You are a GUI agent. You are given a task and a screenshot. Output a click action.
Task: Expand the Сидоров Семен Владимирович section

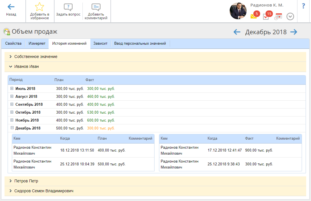tap(10, 191)
